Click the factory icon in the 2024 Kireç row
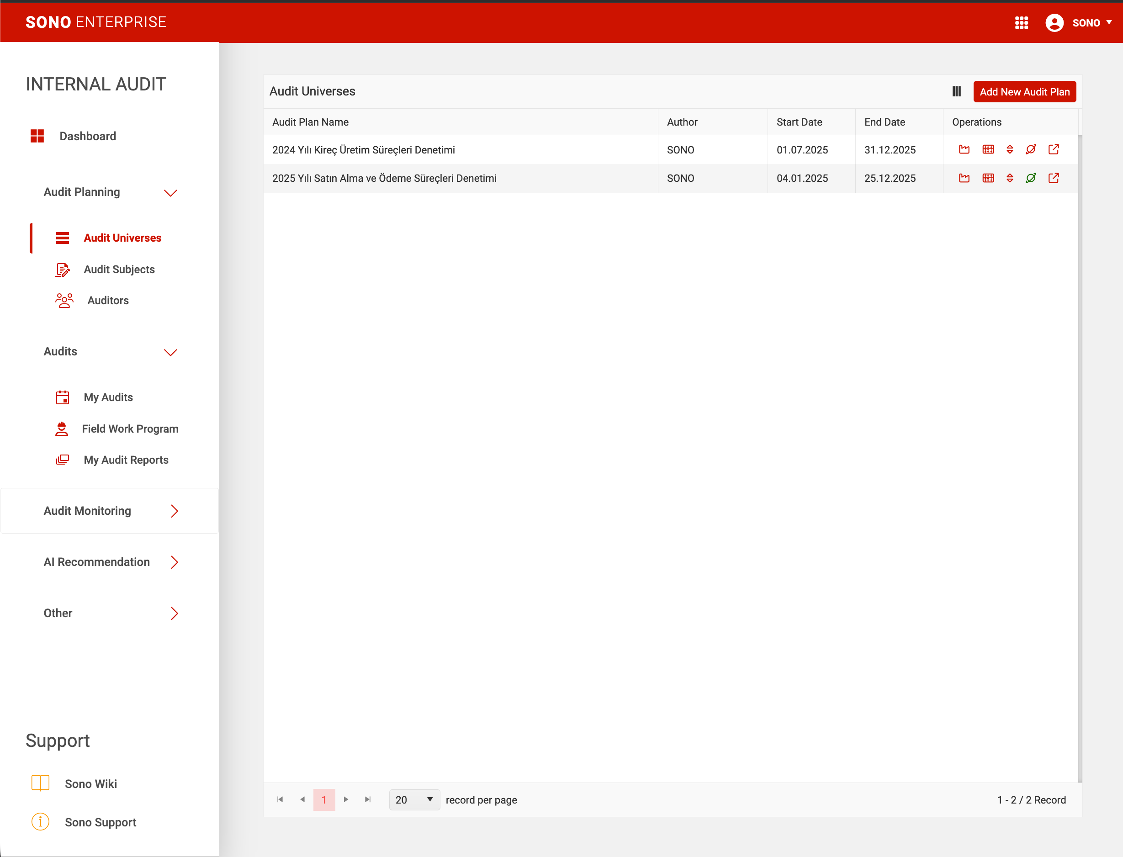The width and height of the screenshot is (1123, 857). pyautogui.click(x=964, y=149)
